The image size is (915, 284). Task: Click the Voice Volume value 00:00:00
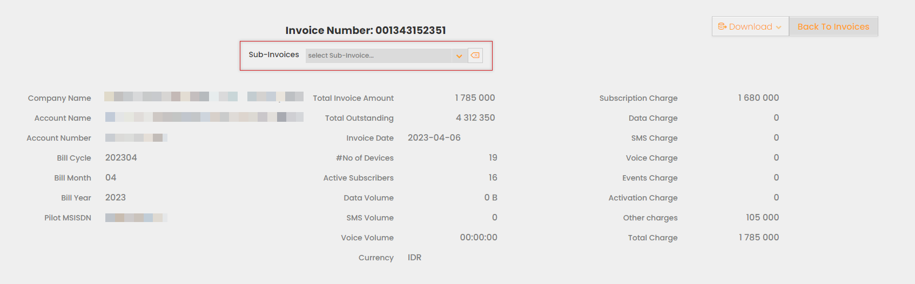(x=479, y=237)
